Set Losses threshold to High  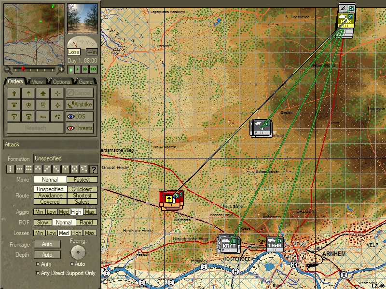pos(76,233)
